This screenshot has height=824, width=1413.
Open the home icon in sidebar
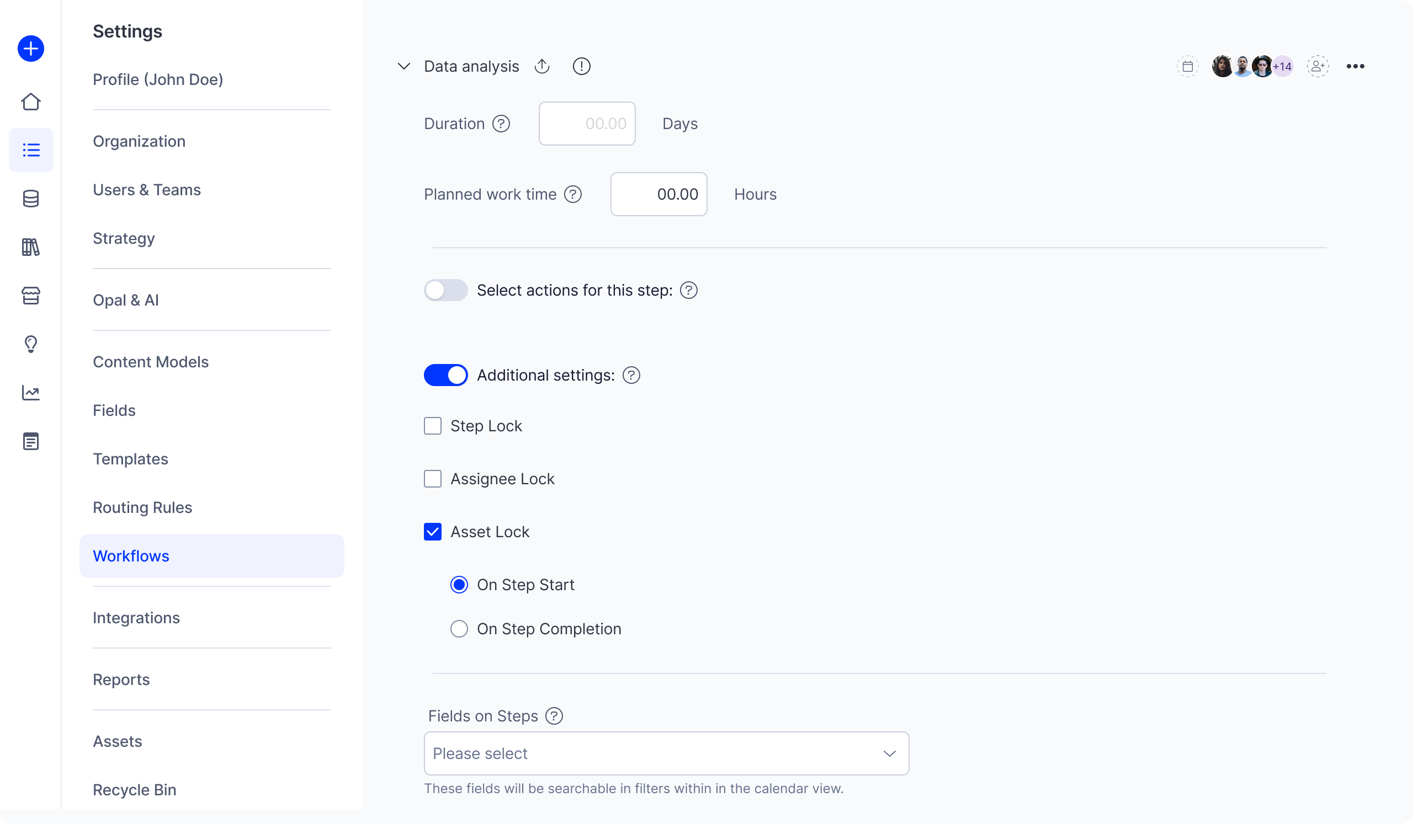[31, 101]
